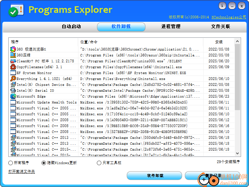Select the CleanMy? PC 版本 1.12.2.2178 entry
This screenshot has width=249, height=187.
point(45,61)
